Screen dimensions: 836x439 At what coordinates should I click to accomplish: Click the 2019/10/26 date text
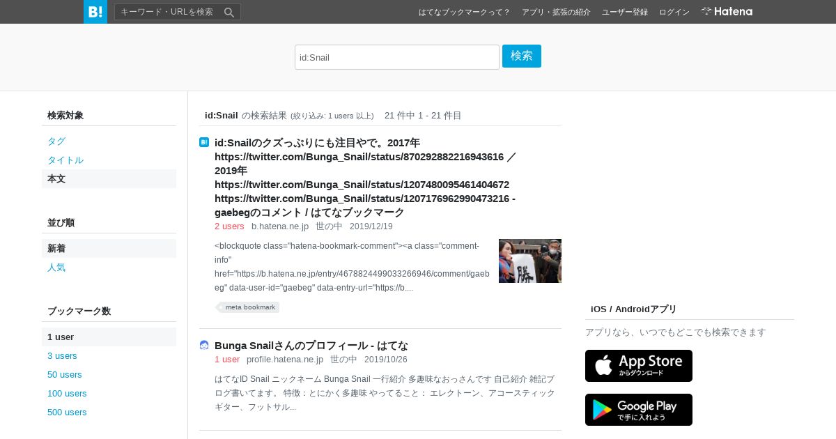pyautogui.click(x=386, y=360)
